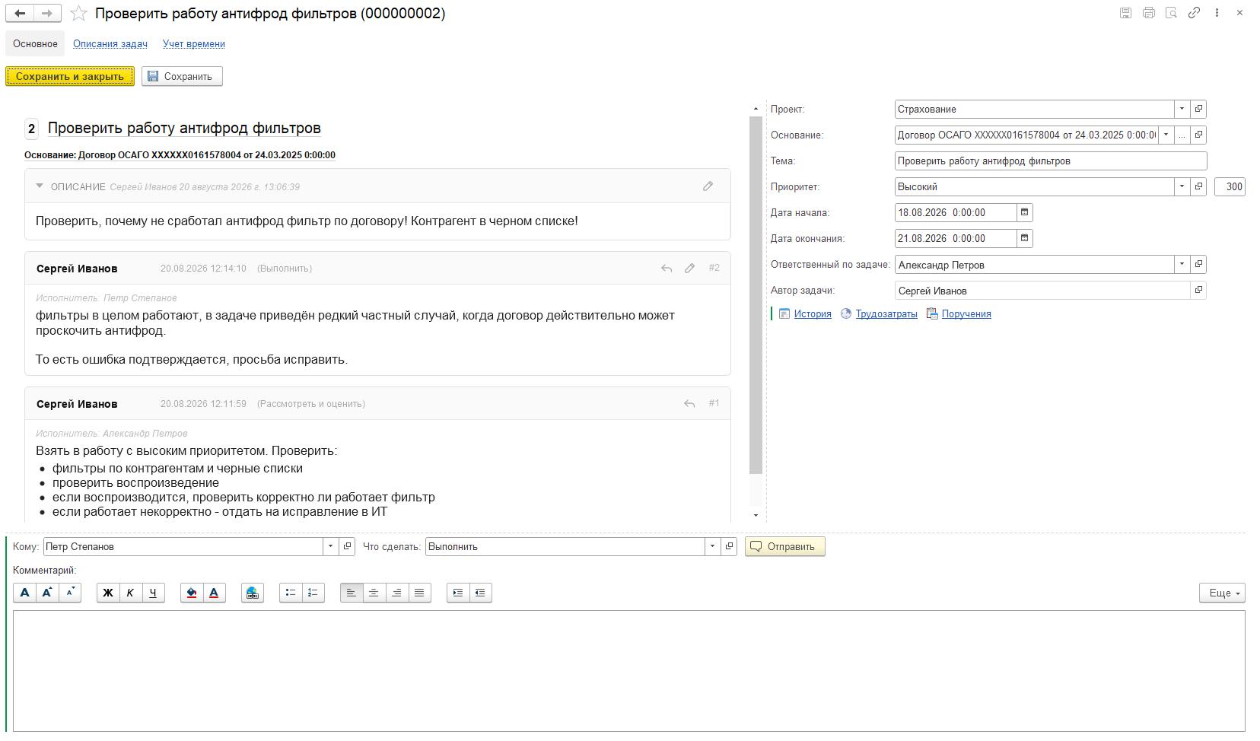Screen dimensions: 1260x741
Task: Open the Кому recipient dropdown
Action: 330,546
